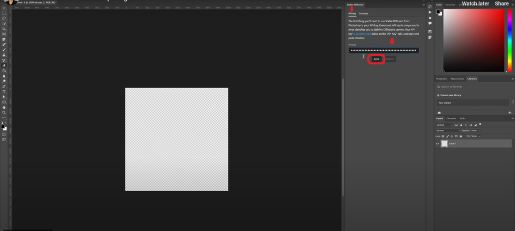Toggle smart object layer filter
Screen dimensions: 515x231
pos(475,125)
